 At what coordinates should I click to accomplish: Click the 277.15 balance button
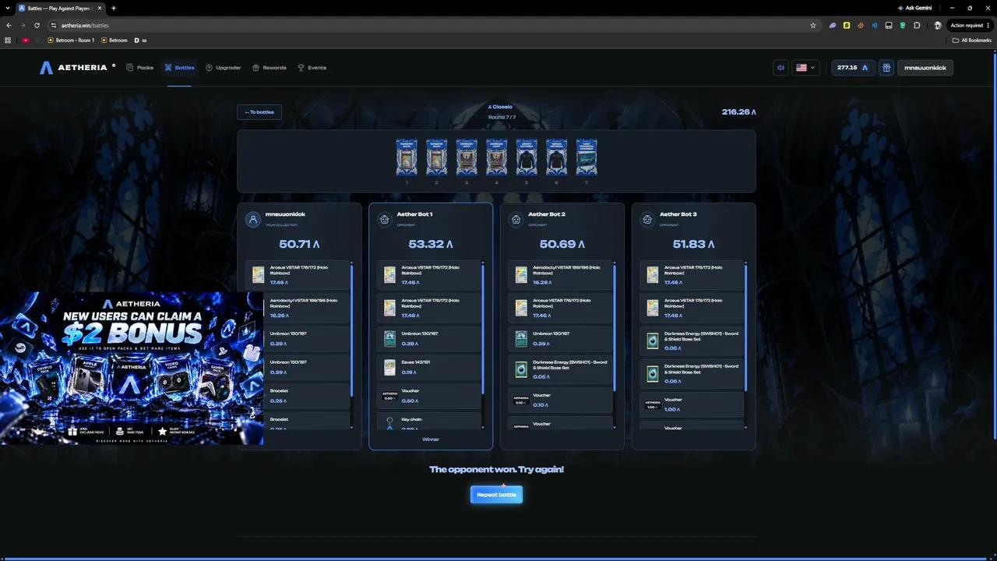point(852,68)
